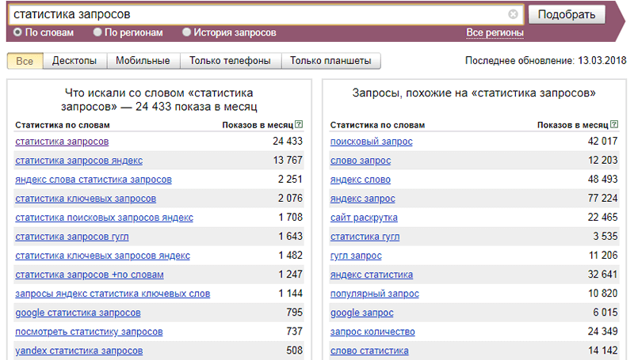634x360 pixels.
Task: Click the 42 017 impressions value
Action: tap(602, 142)
